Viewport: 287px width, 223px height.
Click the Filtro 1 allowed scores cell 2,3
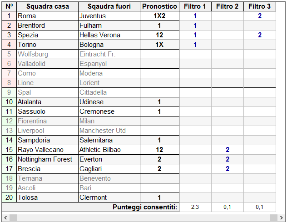(195, 207)
